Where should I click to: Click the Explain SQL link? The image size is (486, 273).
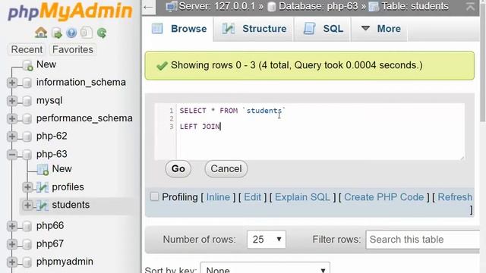coord(302,197)
